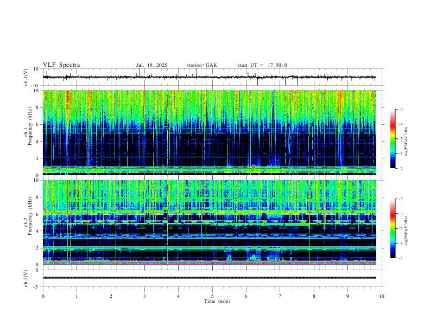
Task: Click the "ch.1(V)" waveform axis label
Action: (26, 77)
